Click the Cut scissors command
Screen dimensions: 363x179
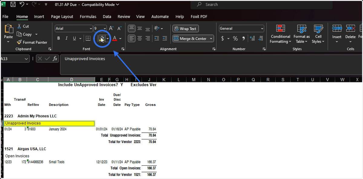(x=23, y=26)
